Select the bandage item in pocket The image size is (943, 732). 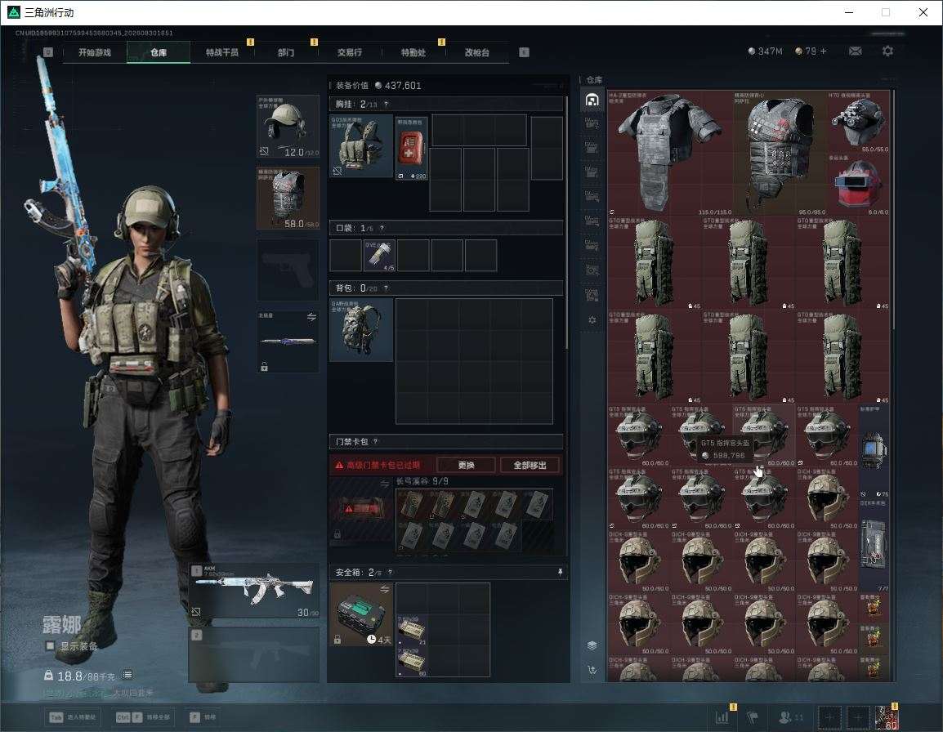[x=379, y=255]
